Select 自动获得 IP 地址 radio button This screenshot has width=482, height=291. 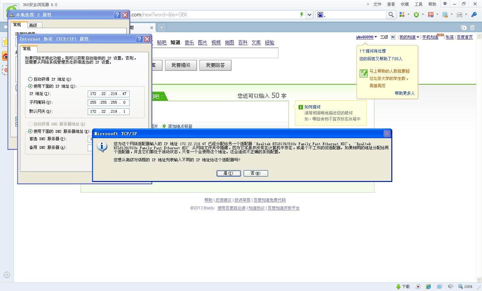(30, 79)
